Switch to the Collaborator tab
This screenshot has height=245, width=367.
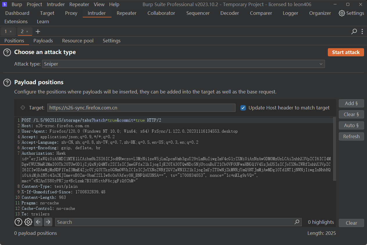pos(161,13)
